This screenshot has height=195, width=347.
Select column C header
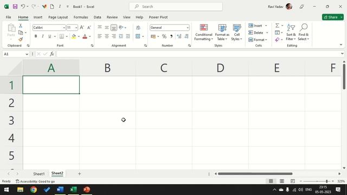tap(164, 68)
